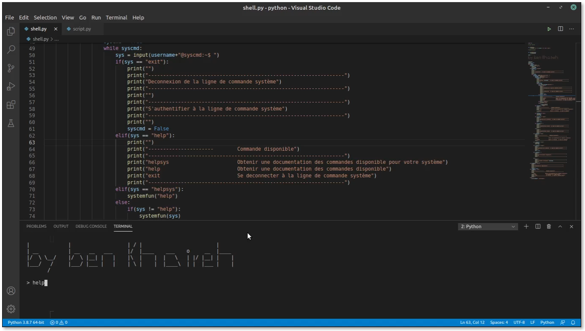
Task: Open the Manage settings gear
Action: pyautogui.click(x=11, y=309)
